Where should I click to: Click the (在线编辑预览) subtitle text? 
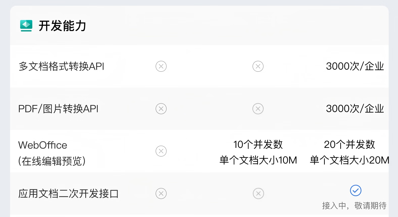tap(52, 161)
